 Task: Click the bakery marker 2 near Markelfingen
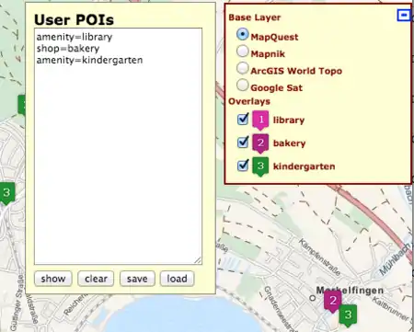[x=332, y=302]
